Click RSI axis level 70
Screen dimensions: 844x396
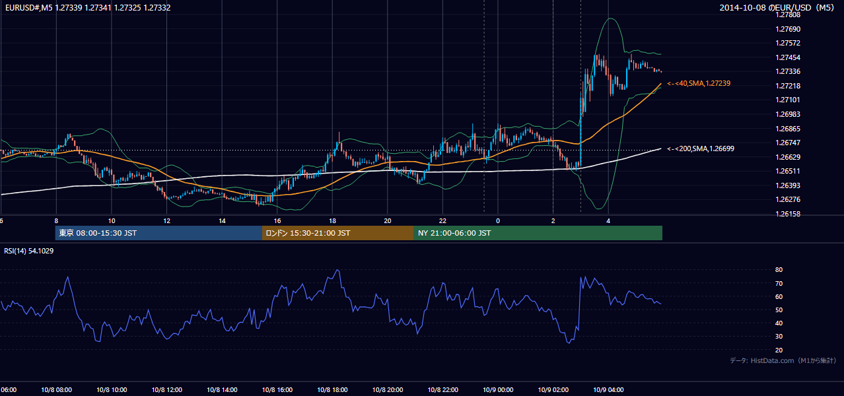[x=779, y=283]
